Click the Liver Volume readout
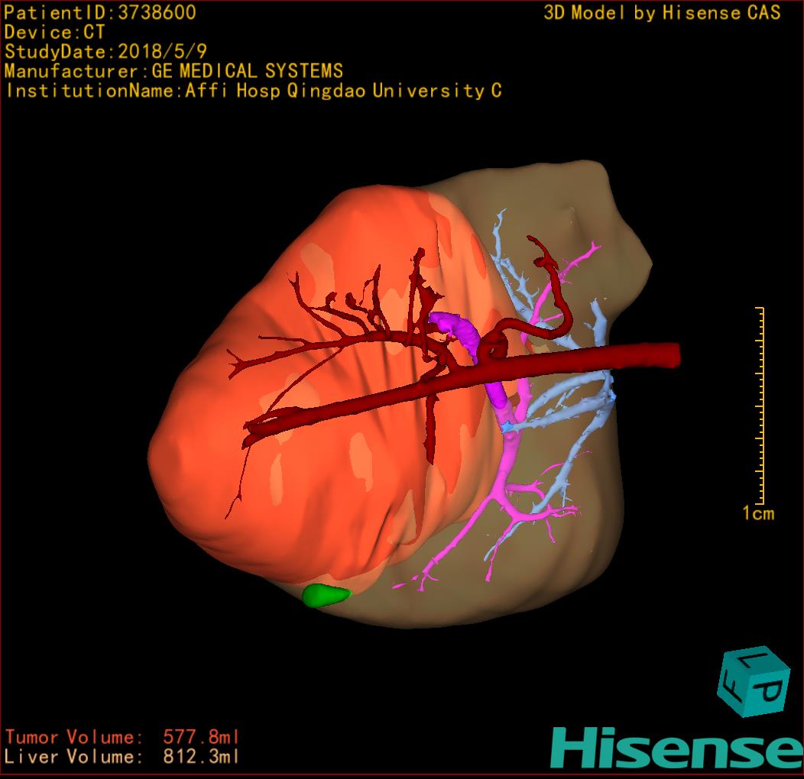 click(x=122, y=757)
